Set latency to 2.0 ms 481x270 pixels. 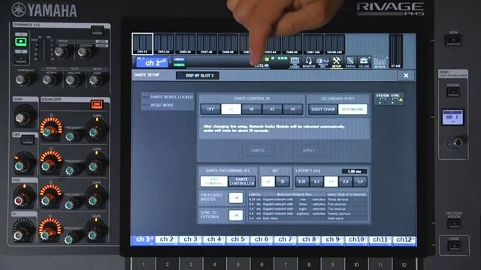tap(346, 181)
